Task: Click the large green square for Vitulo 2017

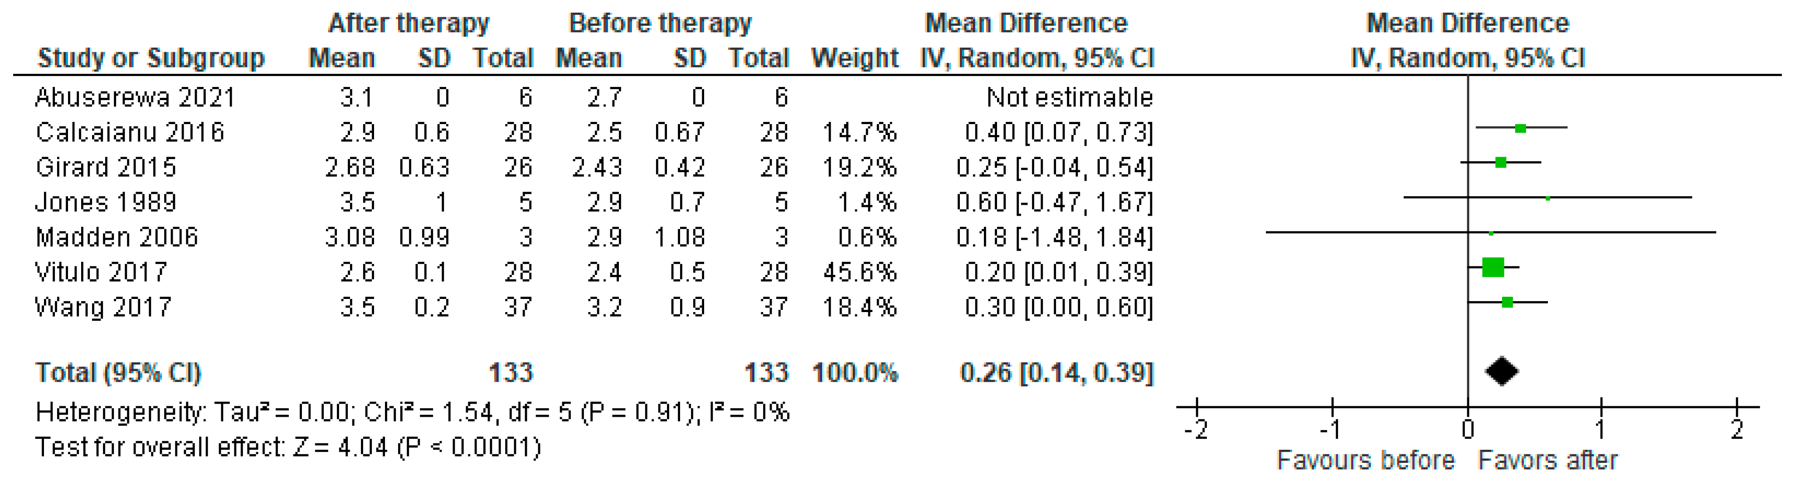Action: pyautogui.click(x=1493, y=267)
